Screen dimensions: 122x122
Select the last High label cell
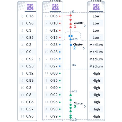click(96, 116)
